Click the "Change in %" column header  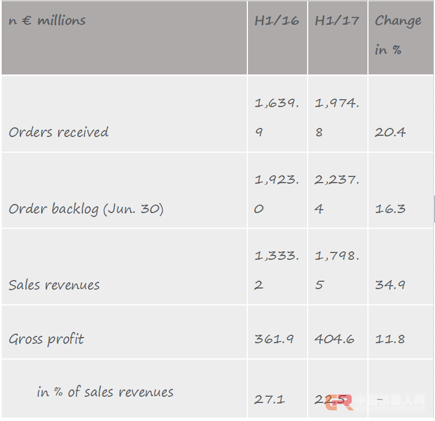398,35
